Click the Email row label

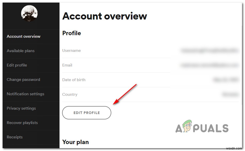[67, 65]
